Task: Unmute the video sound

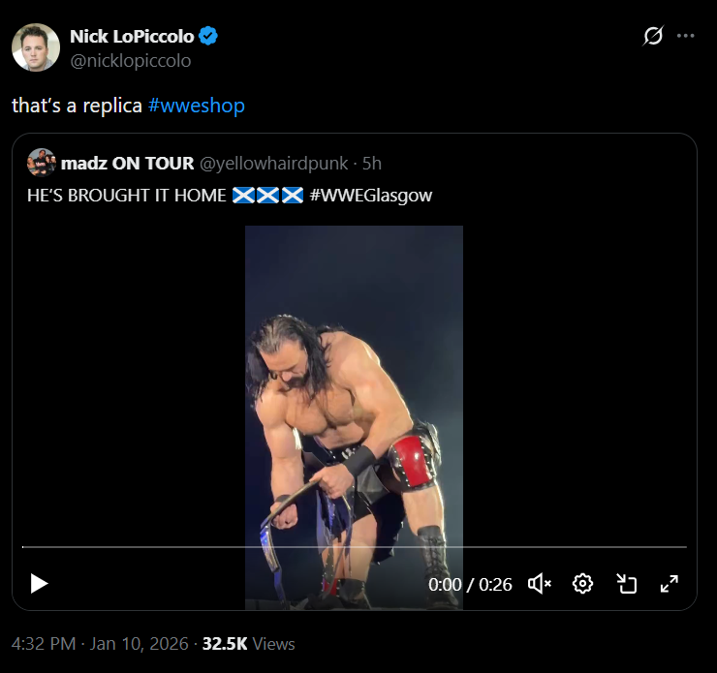Action: (540, 583)
